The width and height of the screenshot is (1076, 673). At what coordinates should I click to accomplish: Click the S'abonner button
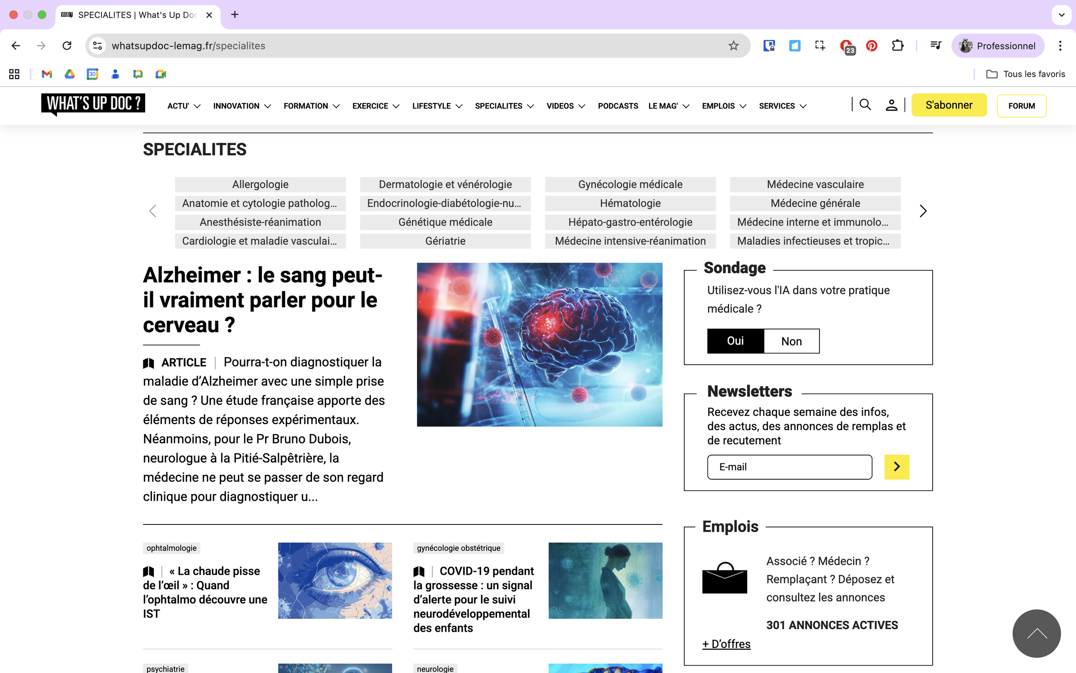point(948,105)
